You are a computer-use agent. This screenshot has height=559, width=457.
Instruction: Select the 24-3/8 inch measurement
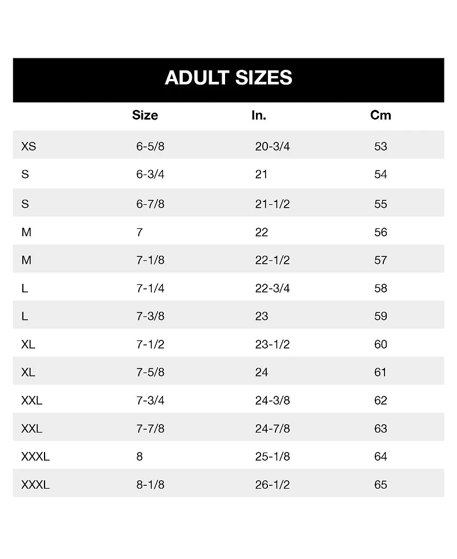pos(272,401)
